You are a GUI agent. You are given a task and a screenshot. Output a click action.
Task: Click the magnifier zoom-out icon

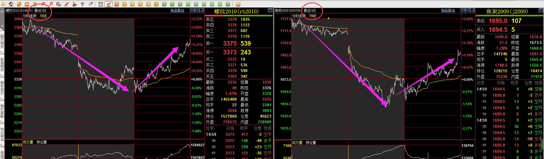[51, 4]
